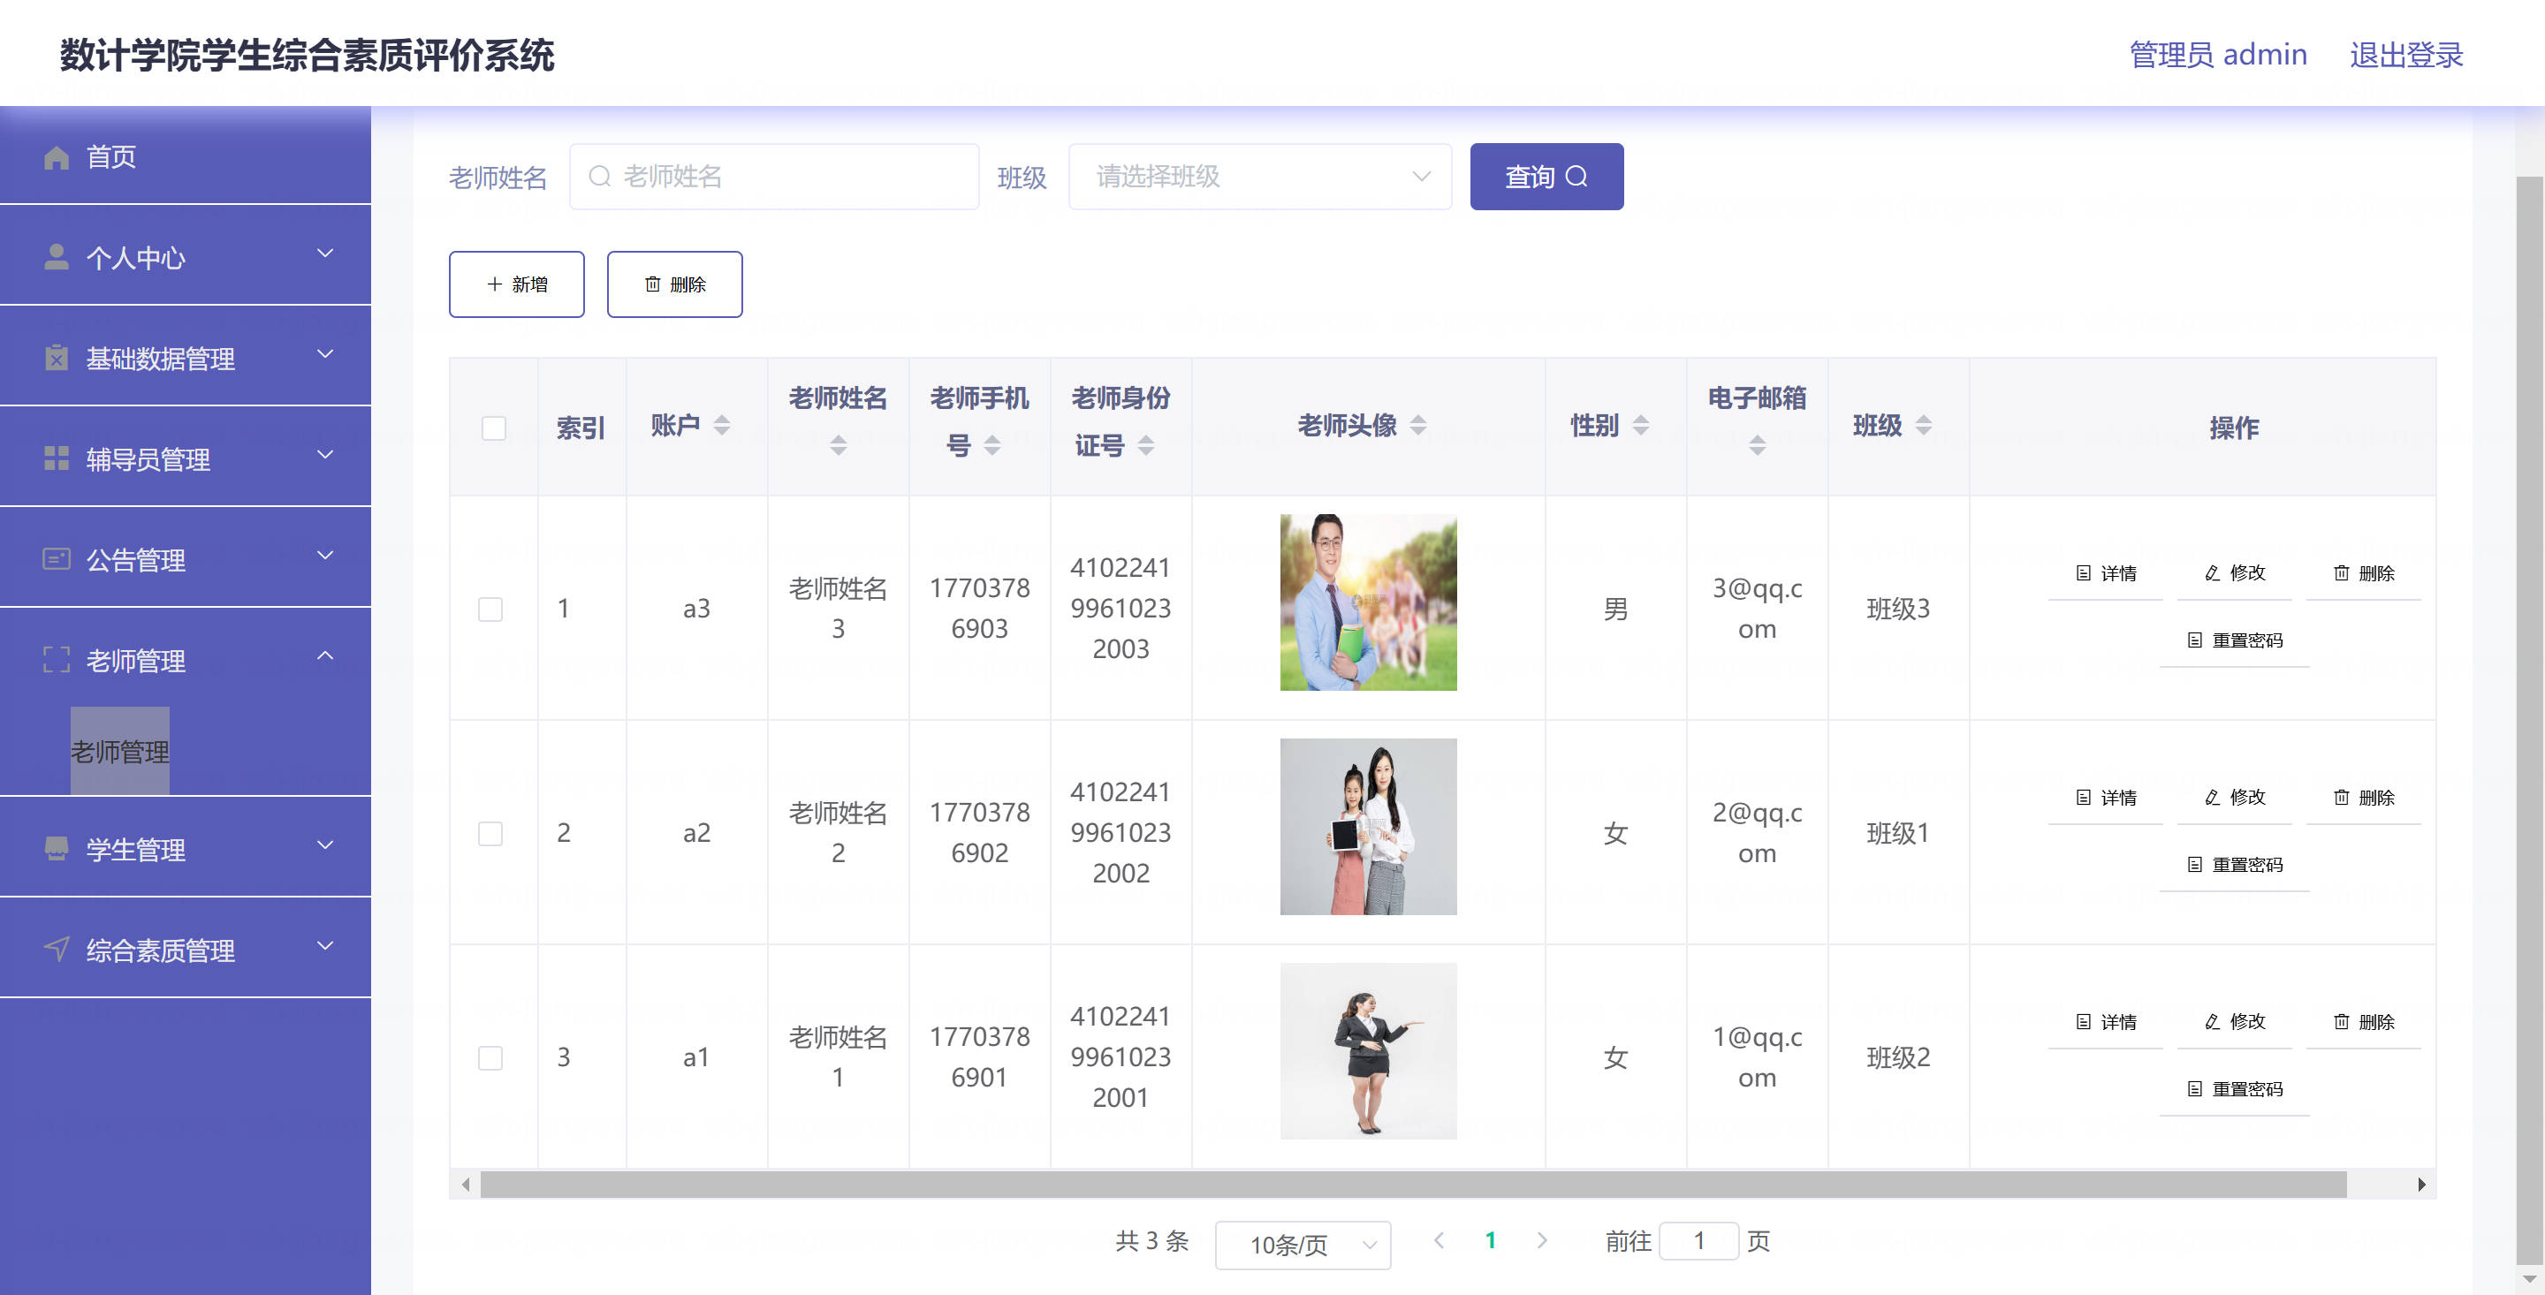2545x1295 pixels.
Task: Click the batch 删除 button above table
Action: click(x=675, y=284)
